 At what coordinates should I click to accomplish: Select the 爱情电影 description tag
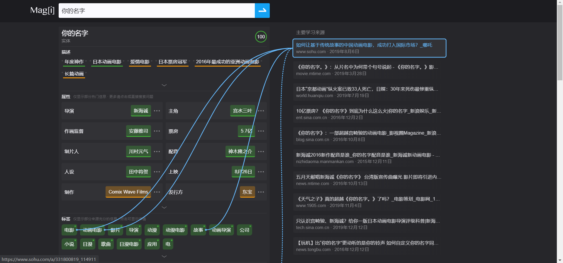coord(140,62)
